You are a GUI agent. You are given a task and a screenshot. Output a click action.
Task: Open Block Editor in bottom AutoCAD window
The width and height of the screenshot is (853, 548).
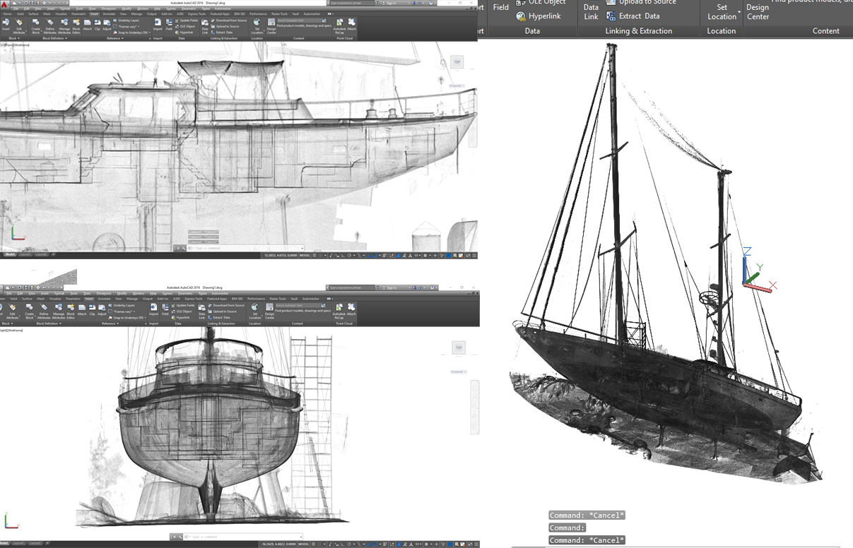[x=71, y=311]
